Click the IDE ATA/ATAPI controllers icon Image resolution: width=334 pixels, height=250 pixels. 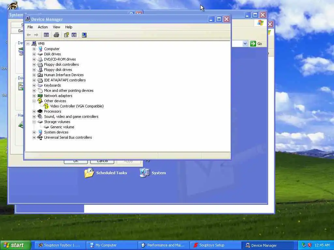tap(40, 80)
